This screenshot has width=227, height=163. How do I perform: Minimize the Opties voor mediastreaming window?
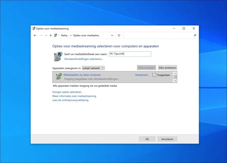click(174, 28)
